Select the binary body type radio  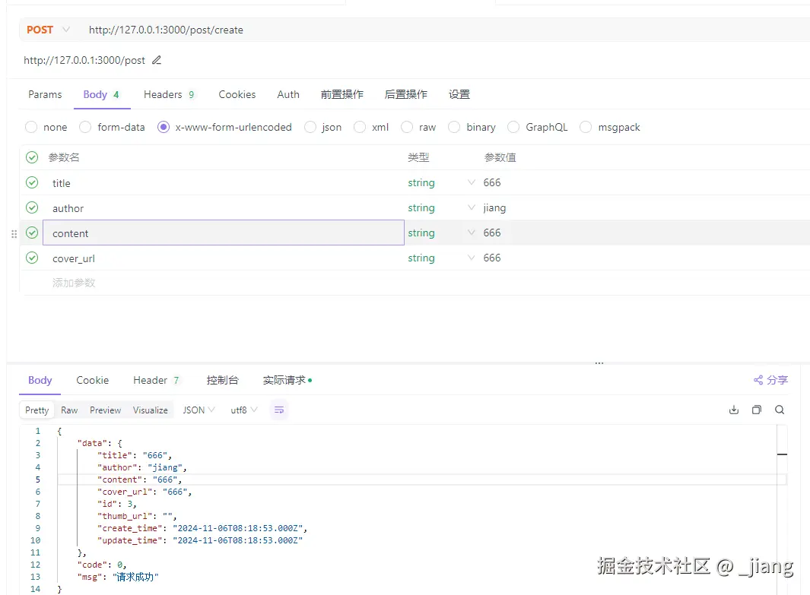pyautogui.click(x=454, y=127)
